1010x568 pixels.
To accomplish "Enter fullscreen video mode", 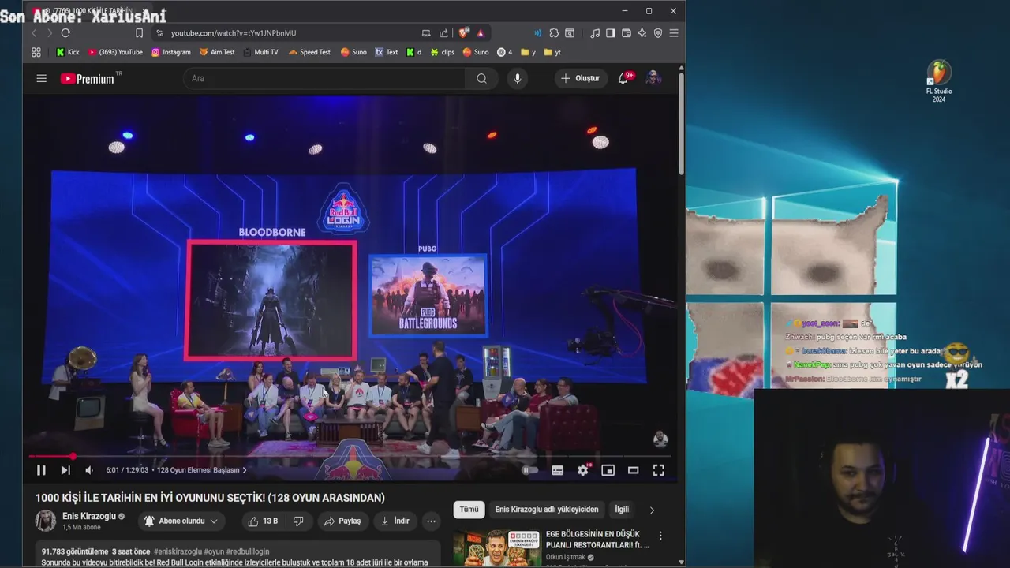I will coord(658,470).
